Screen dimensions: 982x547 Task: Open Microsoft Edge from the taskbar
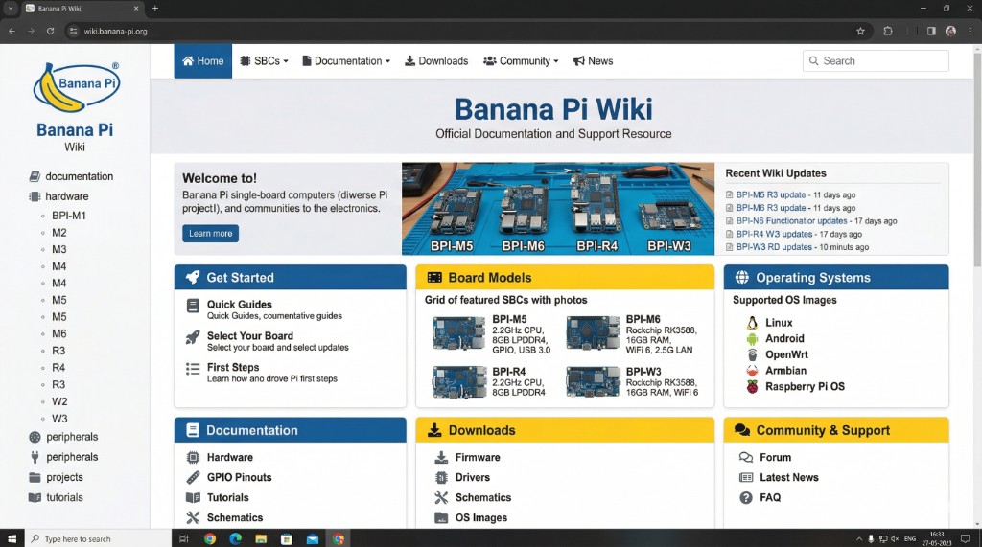tap(236, 538)
